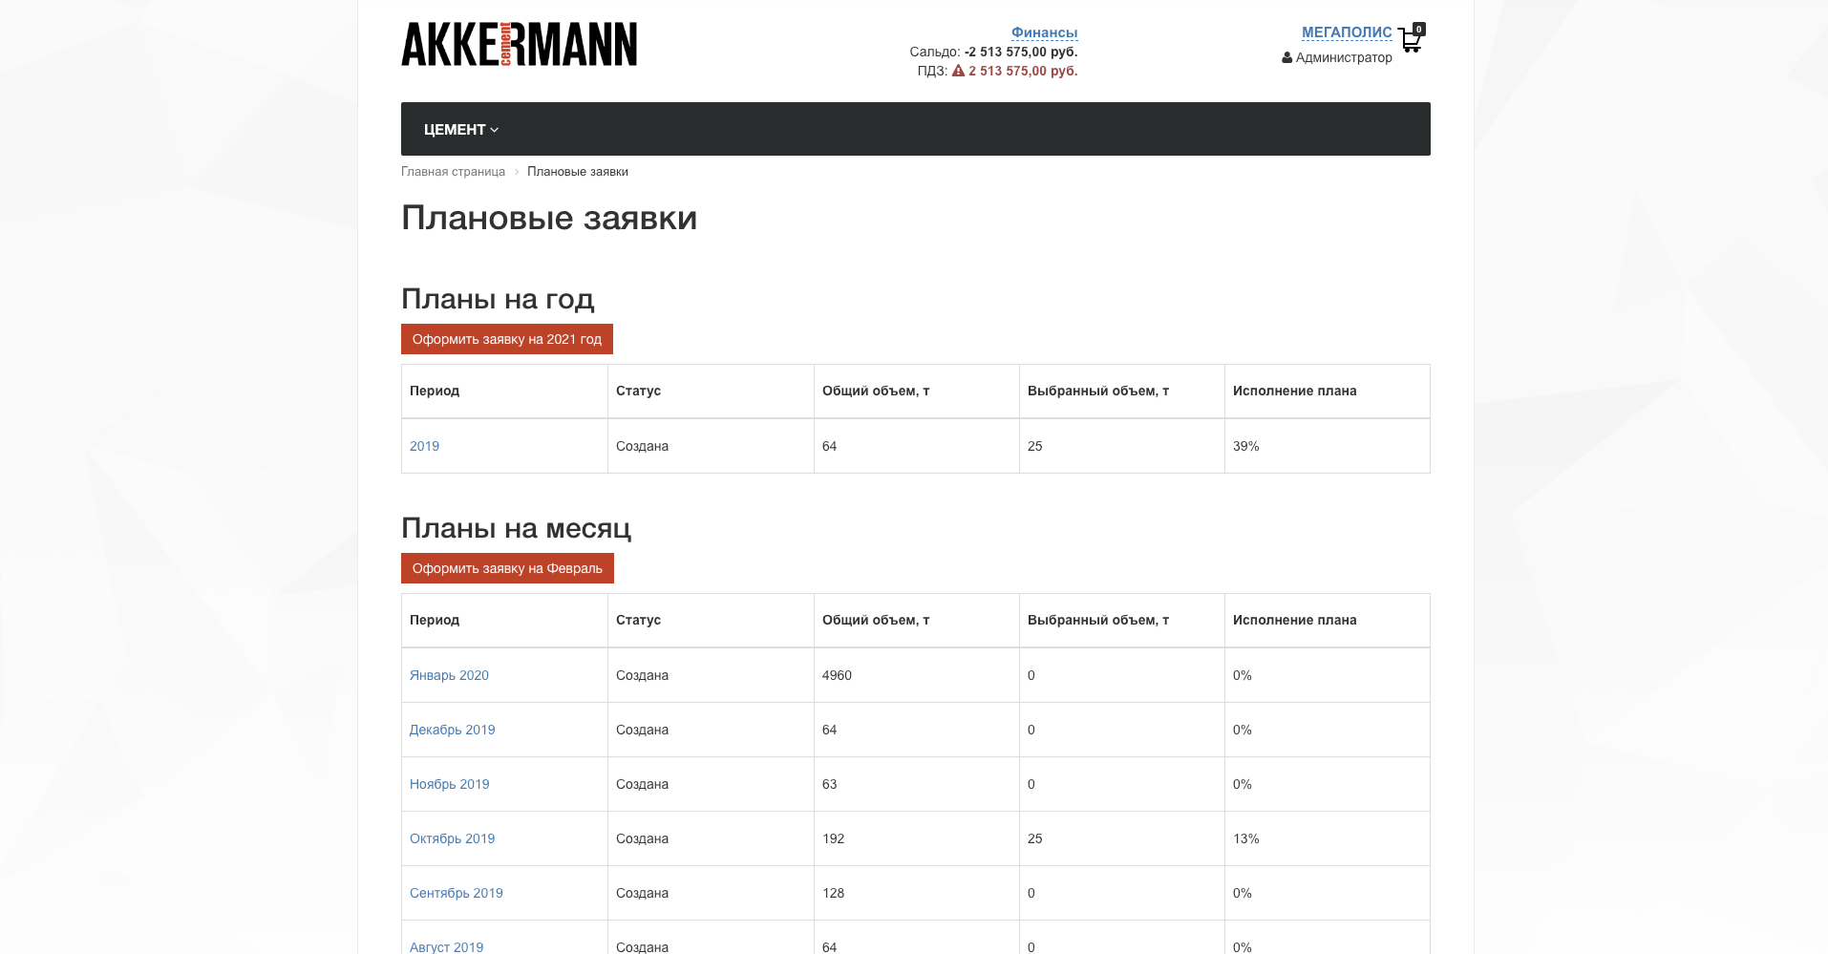The width and height of the screenshot is (1828, 954).
Task: Click the overdue debt amount in red
Action: [x=1023, y=71]
